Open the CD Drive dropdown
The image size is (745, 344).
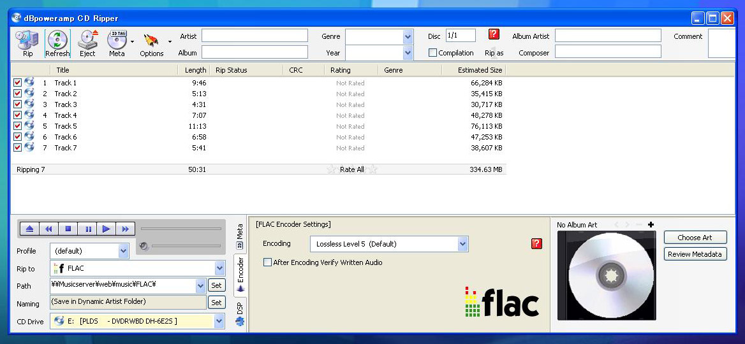coord(219,321)
